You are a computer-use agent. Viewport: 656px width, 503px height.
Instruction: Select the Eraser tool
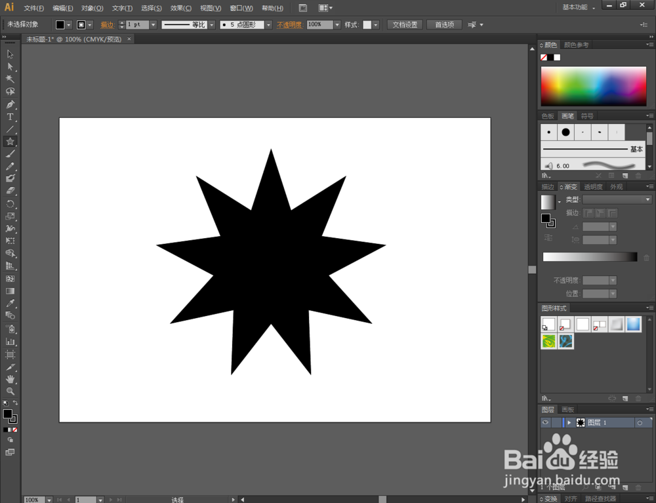(x=10, y=191)
